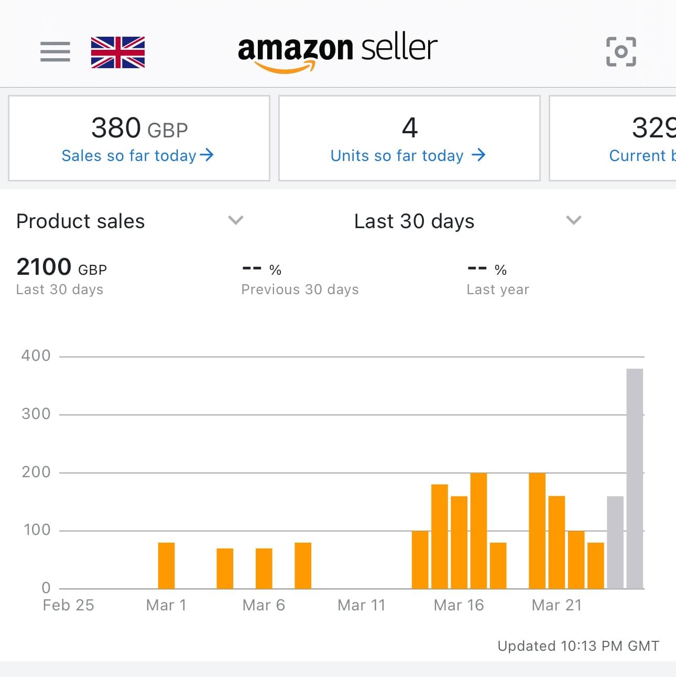
Task: Tap the orange bar at Mar 1
Action: click(x=166, y=565)
